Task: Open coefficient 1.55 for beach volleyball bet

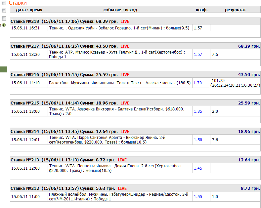Action: pos(198,197)
